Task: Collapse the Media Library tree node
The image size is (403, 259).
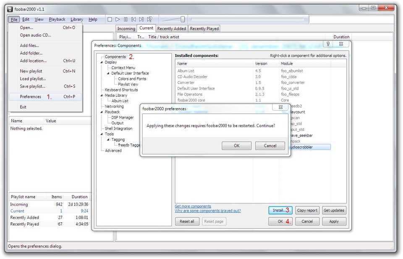Action: [102, 95]
